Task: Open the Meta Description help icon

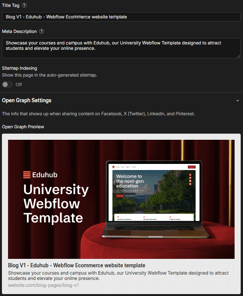Action: 41,31
